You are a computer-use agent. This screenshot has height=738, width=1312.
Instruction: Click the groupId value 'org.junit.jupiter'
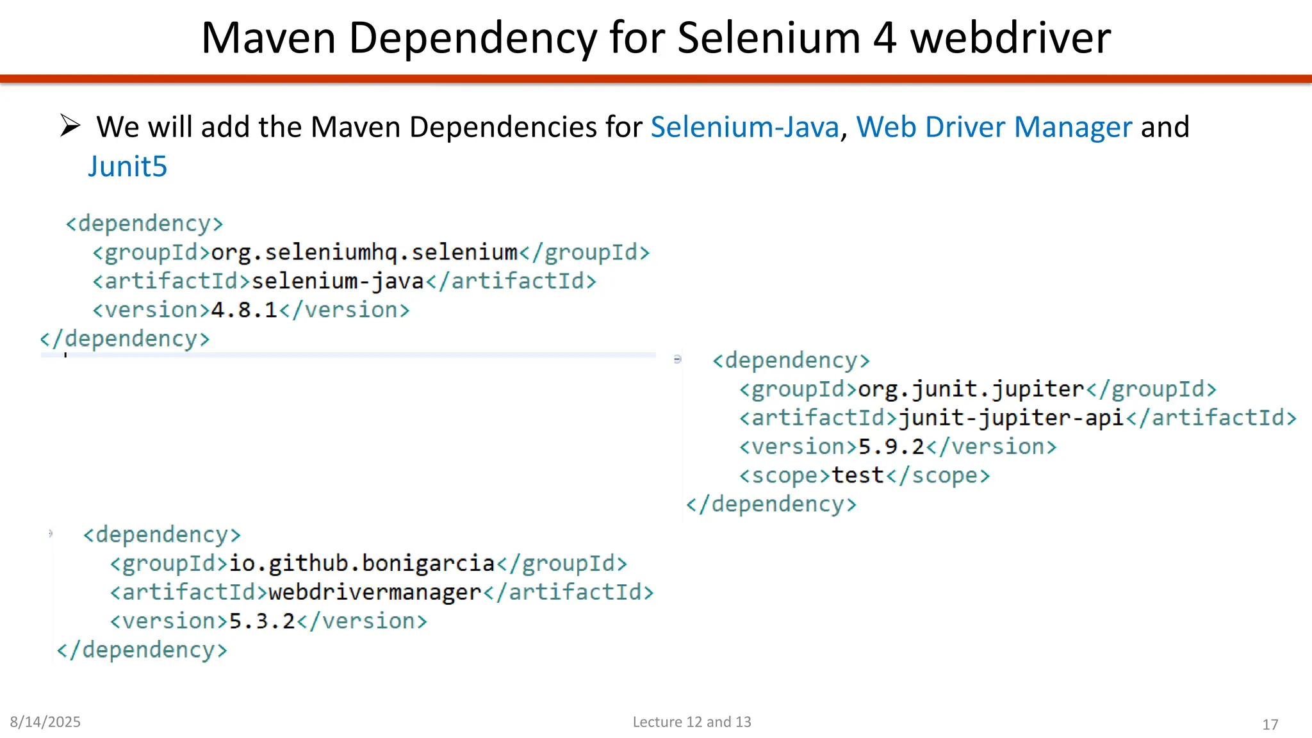pos(971,389)
